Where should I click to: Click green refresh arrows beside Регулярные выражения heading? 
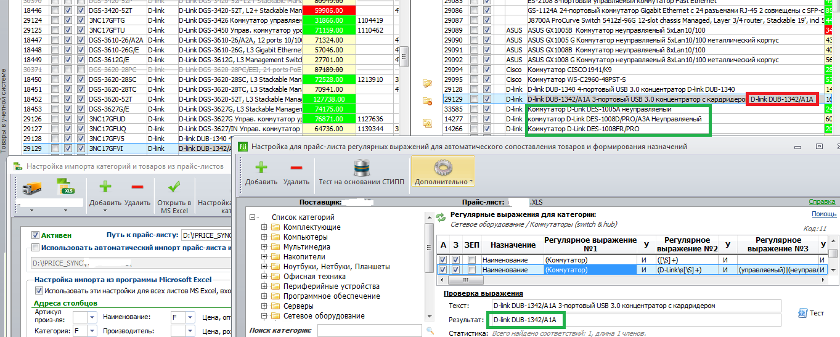tap(441, 217)
